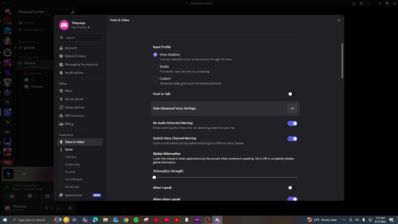Screen dimensions: 398x224
Task: Click the Data & Privacy shield icon
Action: pos(61,56)
